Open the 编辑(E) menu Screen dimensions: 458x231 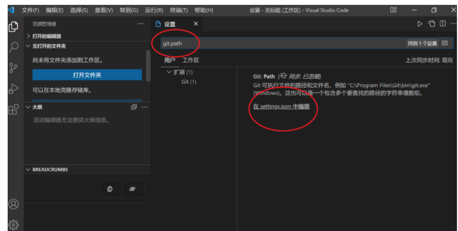[54, 10]
